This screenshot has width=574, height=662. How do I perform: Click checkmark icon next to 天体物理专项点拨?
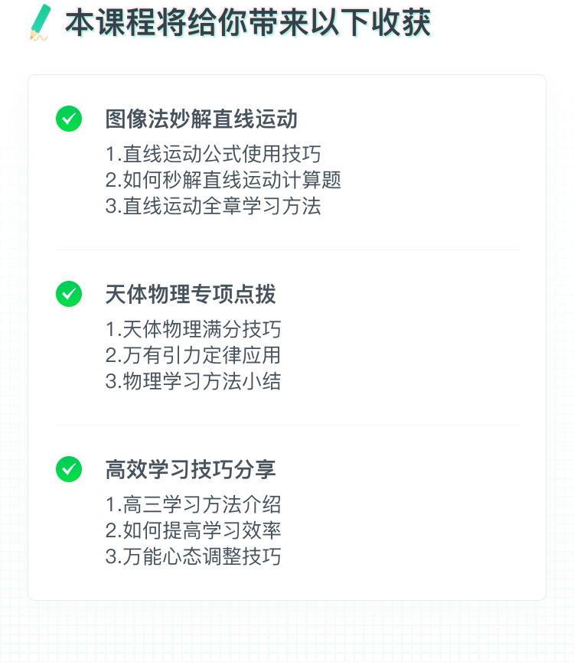69,294
